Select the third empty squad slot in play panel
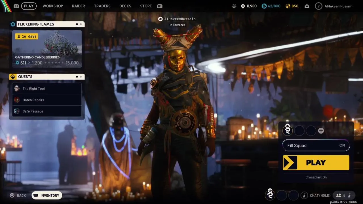This screenshot has width=363, height=204. [311, 131]
